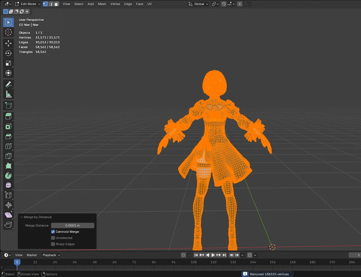Set selection mode to new selection
361x277 pixels.
[6, 12]
